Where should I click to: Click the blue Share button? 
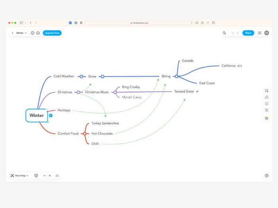pyautogui.click(x=248, y=33)
